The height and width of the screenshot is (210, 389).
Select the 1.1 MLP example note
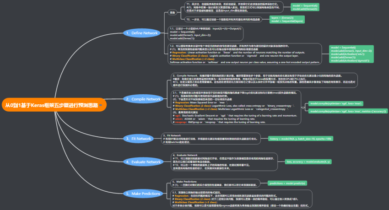[x=205, y=33]
